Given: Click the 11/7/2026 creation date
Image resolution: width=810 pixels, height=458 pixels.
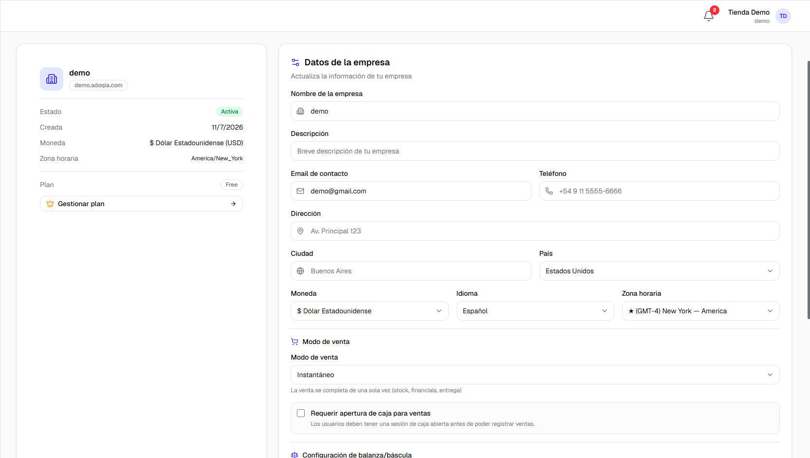Looking at the screenshot, I should pyautogui.click(x=227, y=127).
